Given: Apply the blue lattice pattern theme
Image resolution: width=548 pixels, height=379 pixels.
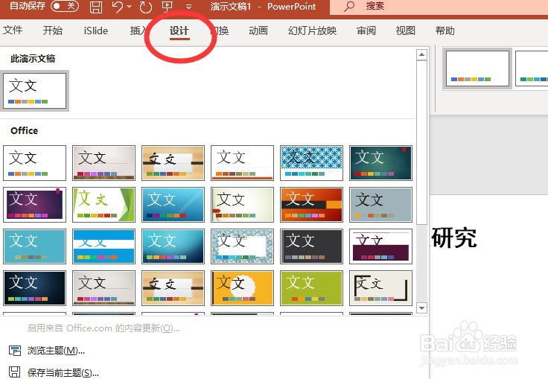Looking at the screenshot, I should point(311,163).
